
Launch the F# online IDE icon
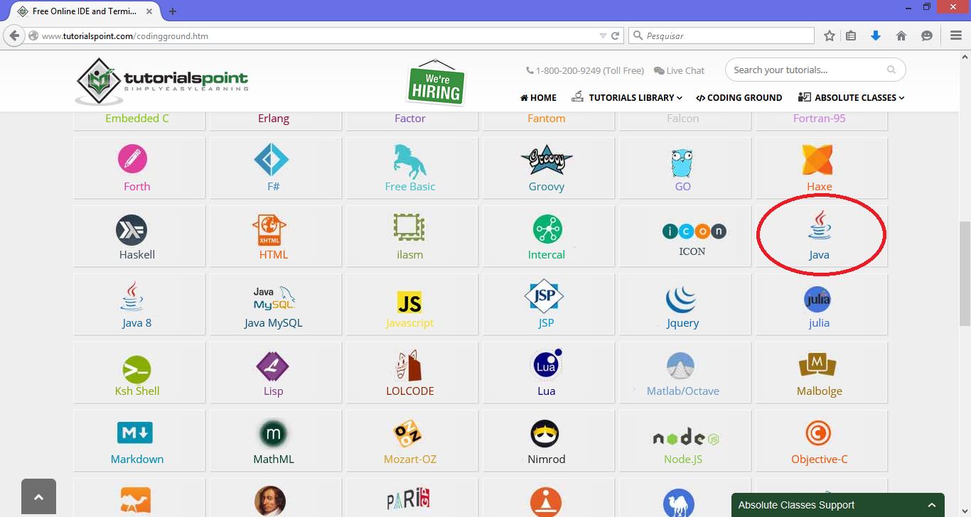272,159
